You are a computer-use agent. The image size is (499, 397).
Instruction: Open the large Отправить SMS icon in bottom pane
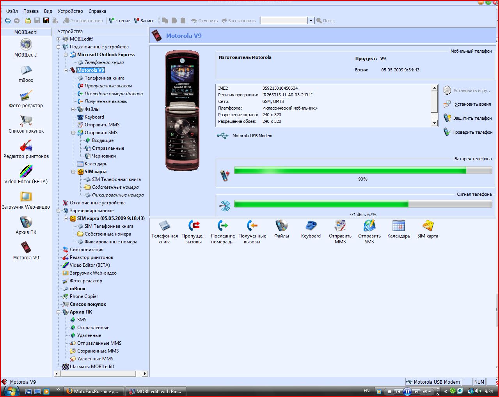(x=369, y=226)
